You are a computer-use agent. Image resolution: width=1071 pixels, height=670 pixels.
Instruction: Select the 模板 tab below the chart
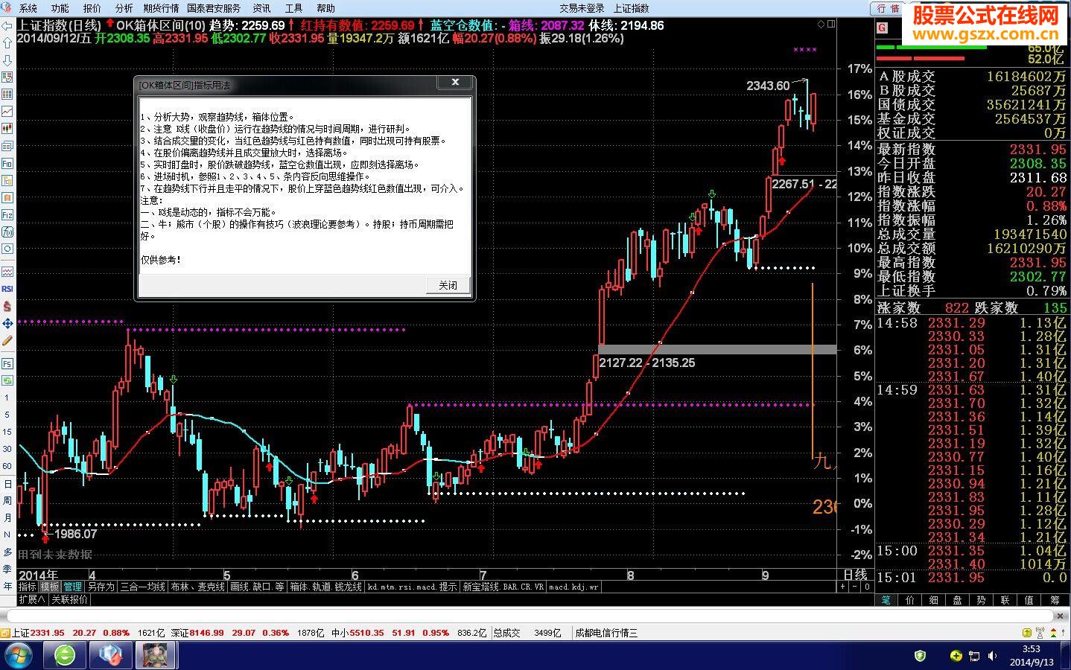pyautogui.click(x=49, y=587)
